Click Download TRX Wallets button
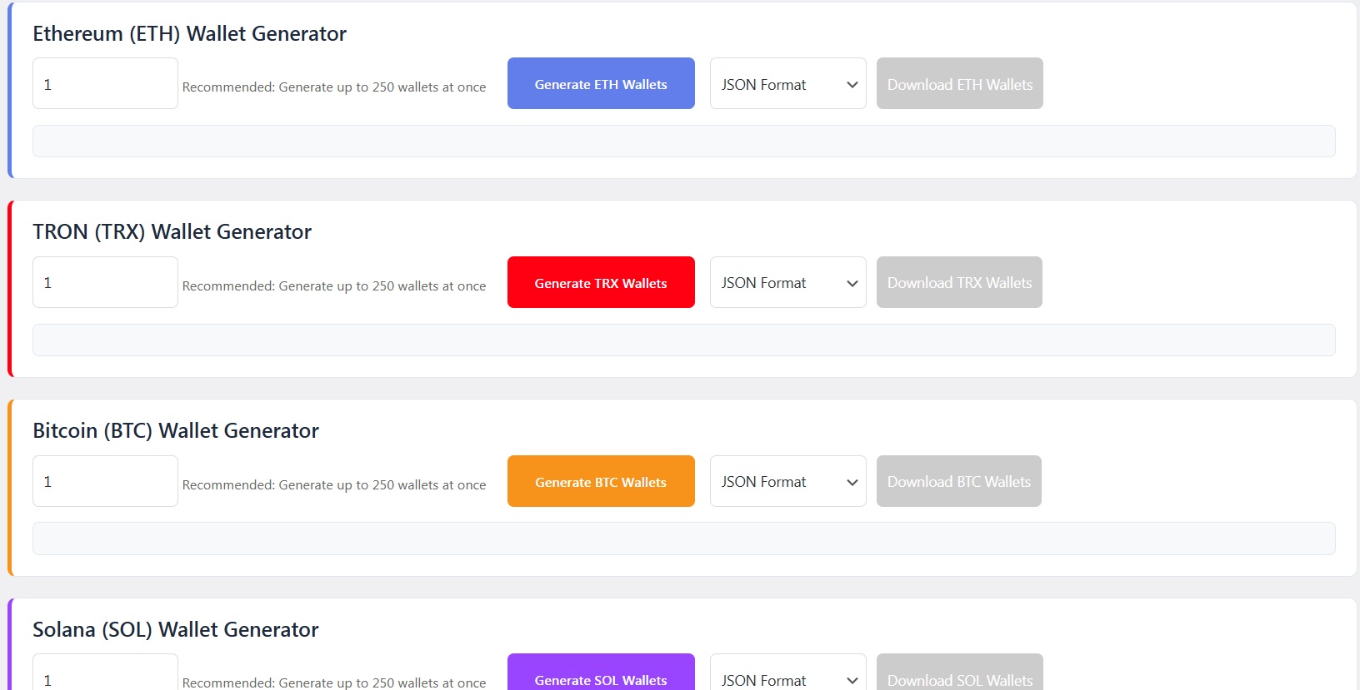The image size is (1360, 690). coord(958,282)
